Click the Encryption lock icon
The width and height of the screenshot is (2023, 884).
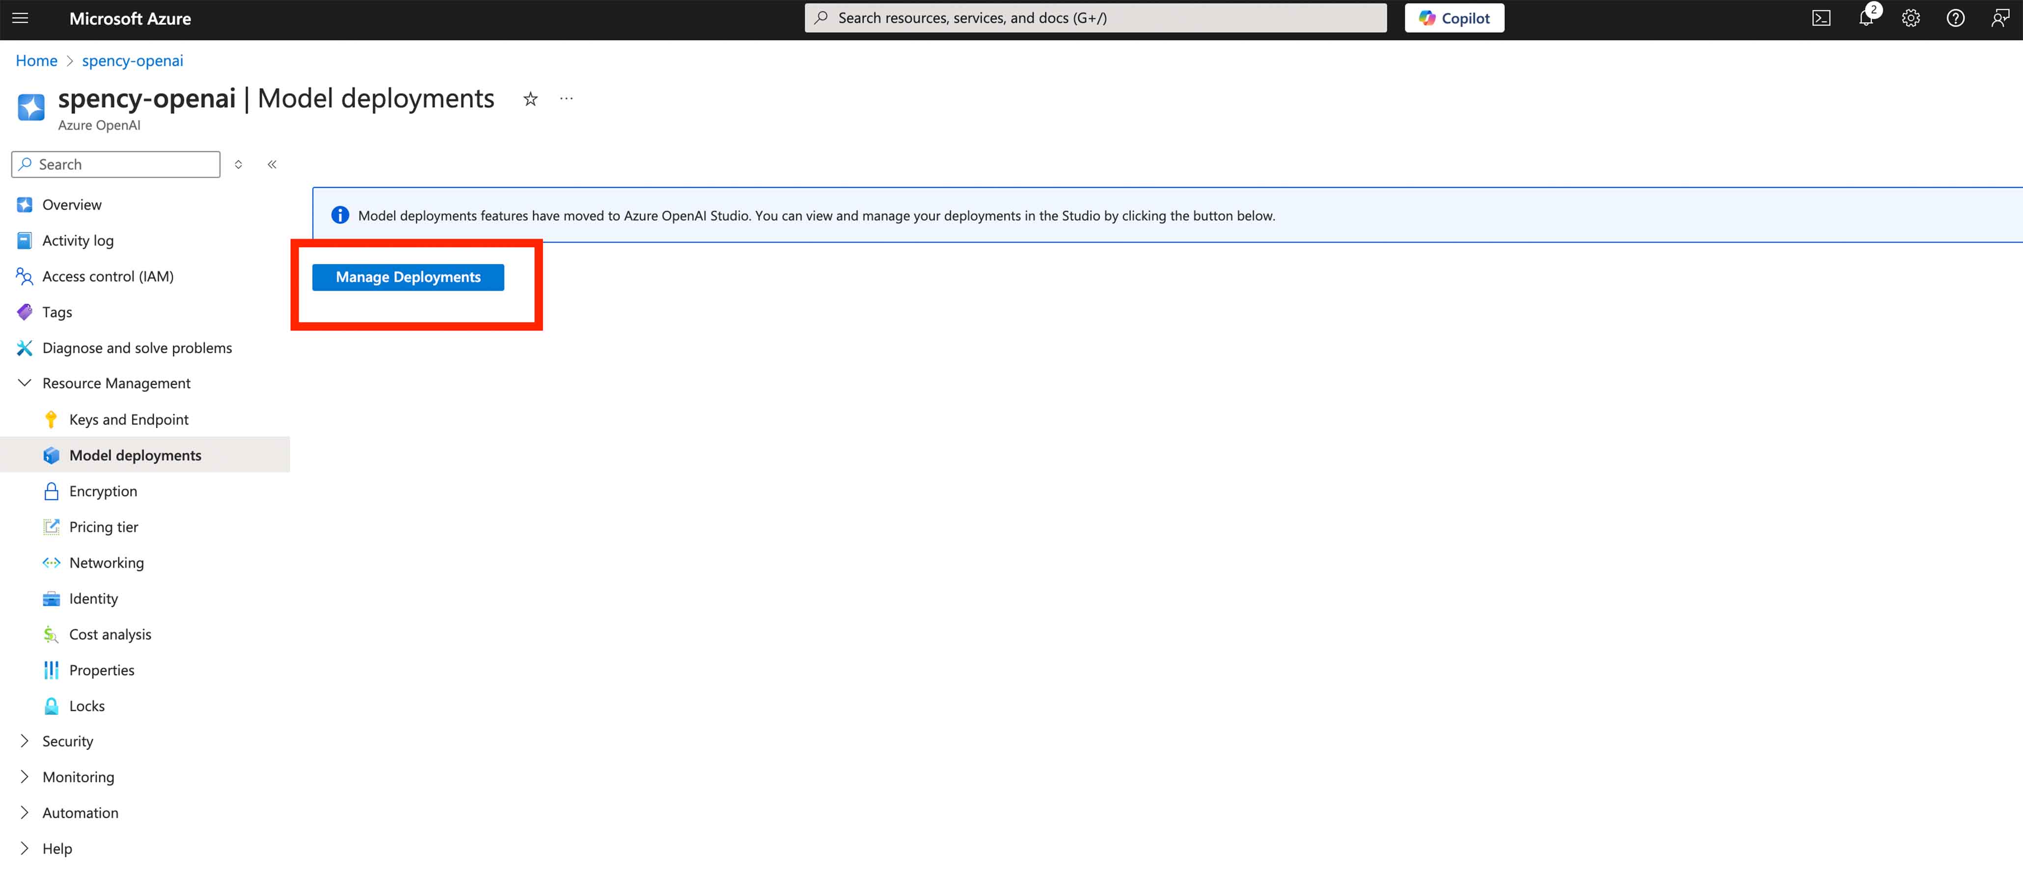coord(51,491)
